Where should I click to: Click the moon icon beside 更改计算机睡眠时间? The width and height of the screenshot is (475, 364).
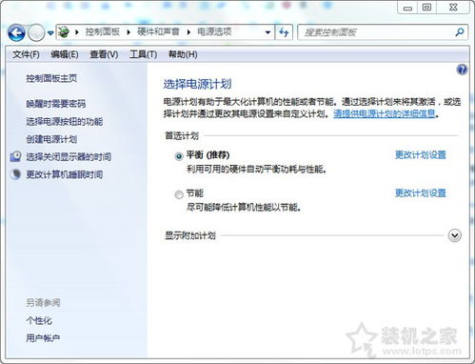click(x=15, y=174)
